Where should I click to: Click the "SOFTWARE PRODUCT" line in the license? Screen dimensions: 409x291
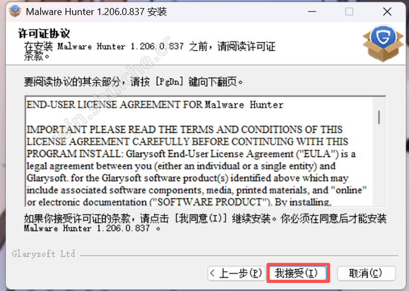[x=179, y=202]
